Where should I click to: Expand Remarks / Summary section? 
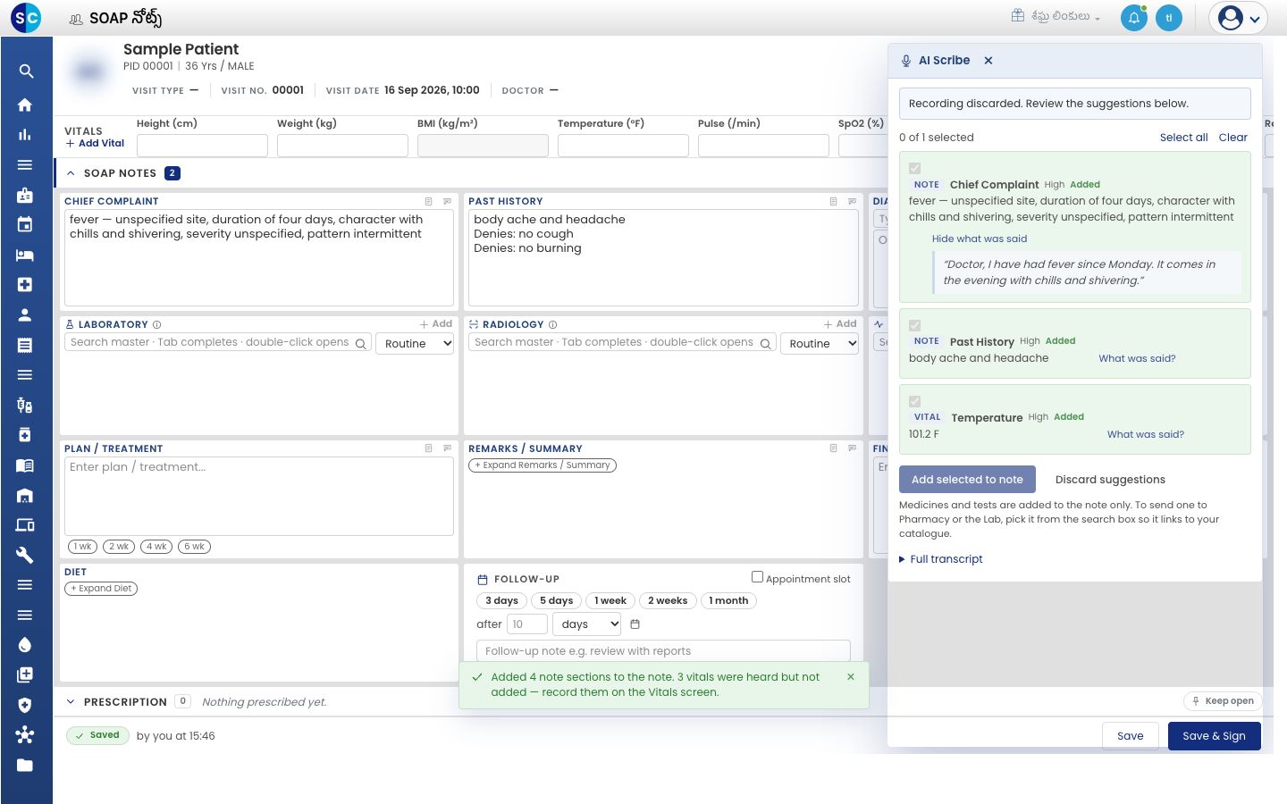coord(543,465)
